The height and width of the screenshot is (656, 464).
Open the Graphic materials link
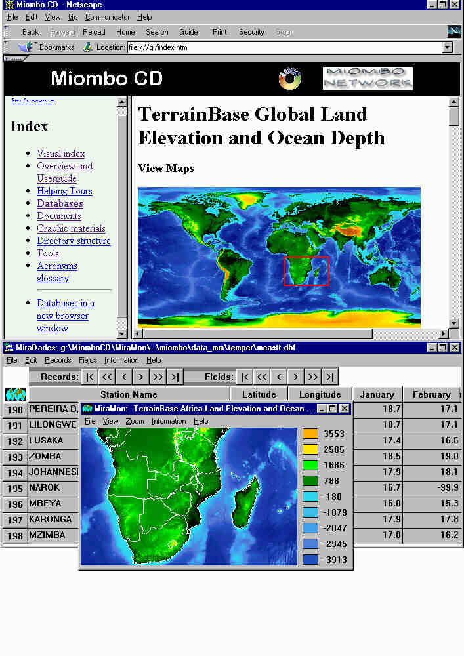(x=71, y=228)
